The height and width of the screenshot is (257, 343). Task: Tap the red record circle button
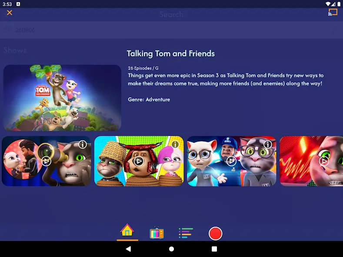pyautogui.click(x=216, y=234)
